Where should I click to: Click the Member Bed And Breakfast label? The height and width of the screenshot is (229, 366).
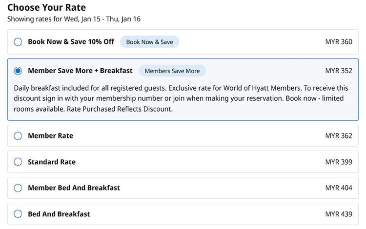tap(74, 188)
